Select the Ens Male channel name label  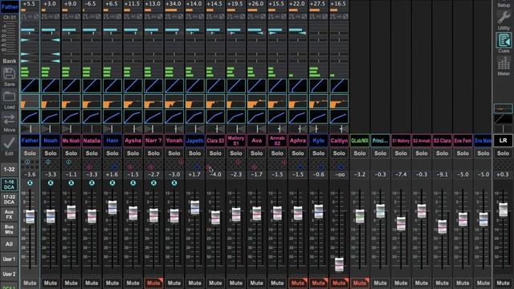pos(483,140)
